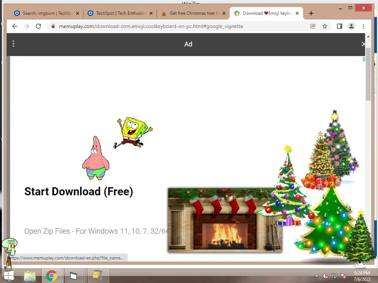Open the Action Center flag icon
The height and width of the screenshot is (283, 378).
point(343,276)
